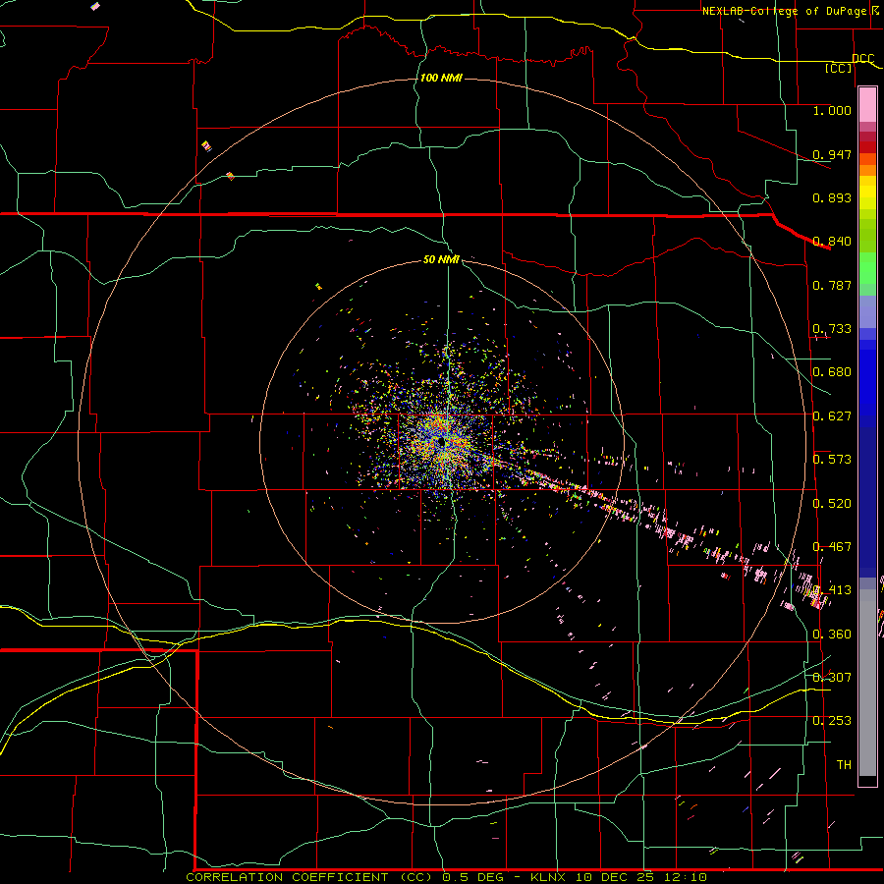This screenshot has width=884, height=884.
Task: Select the 1.000 value on the legend
Action: click(x=832, y=111)
